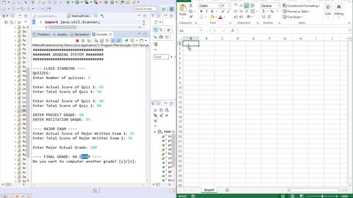The height and width of the screenshot is (198, 353).
Task: Click the Insert Function fx icon
Action: coord(233,31)
